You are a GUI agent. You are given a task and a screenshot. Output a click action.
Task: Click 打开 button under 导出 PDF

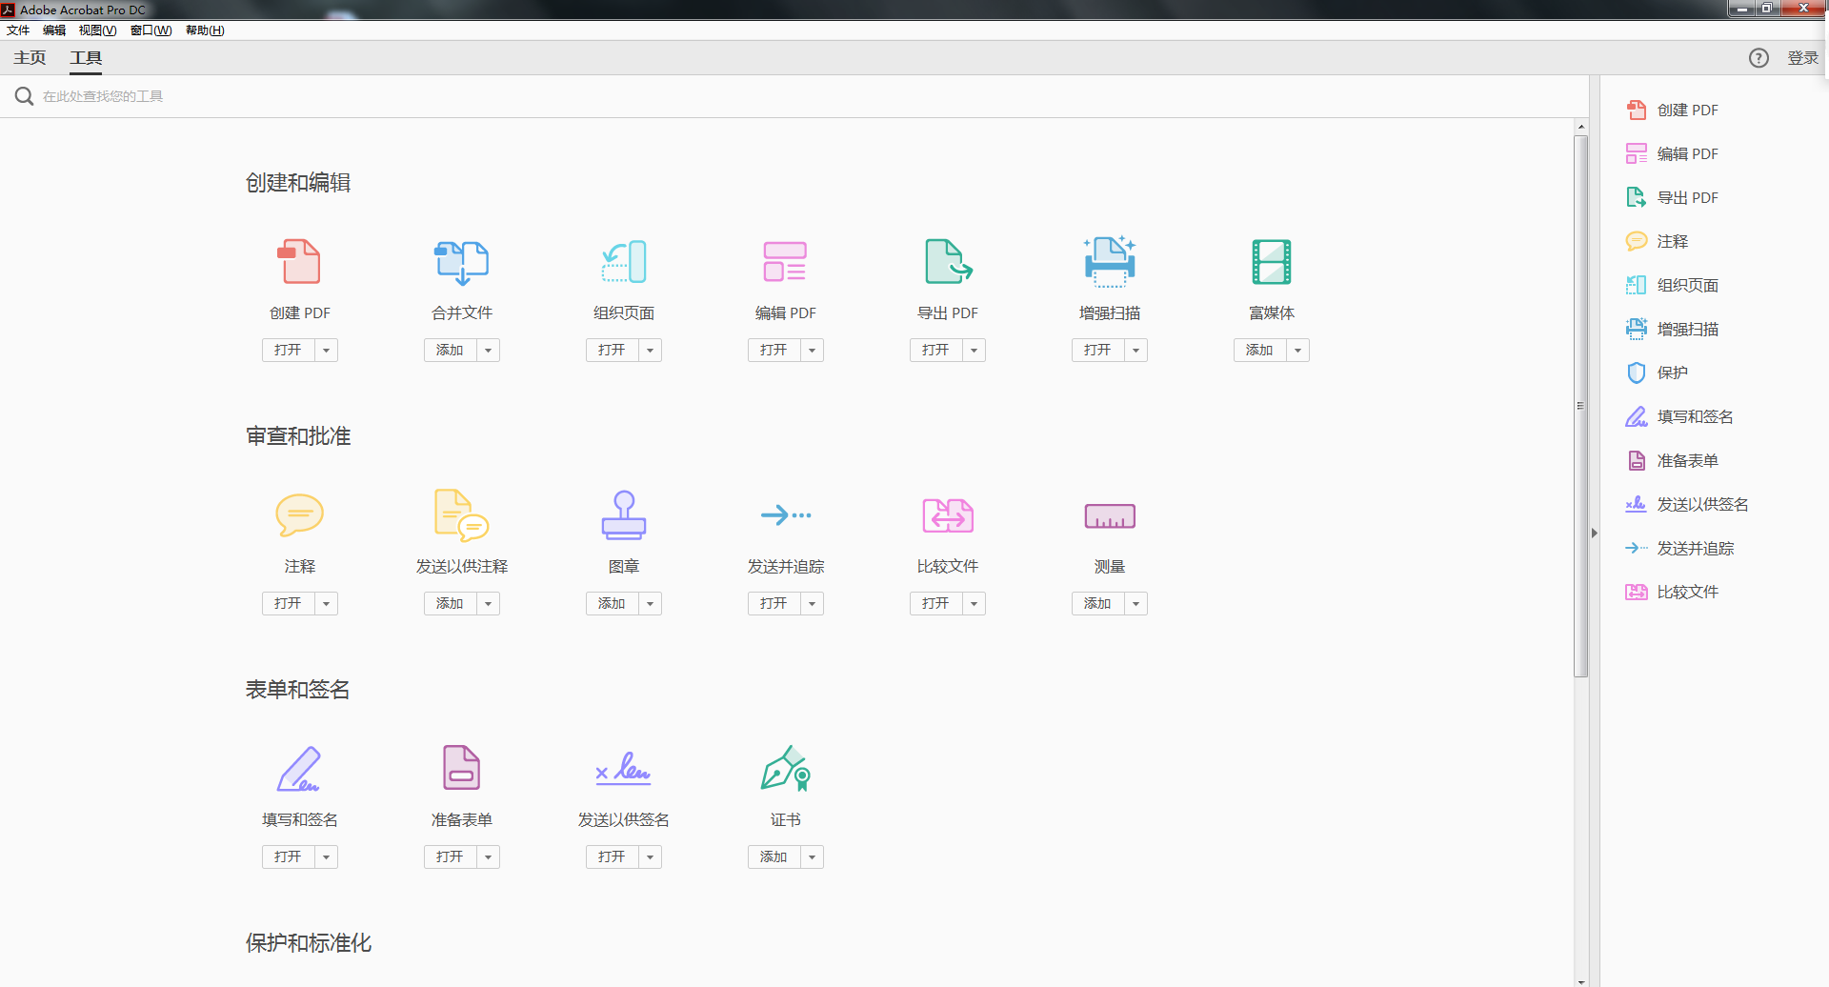click(935, 350)
